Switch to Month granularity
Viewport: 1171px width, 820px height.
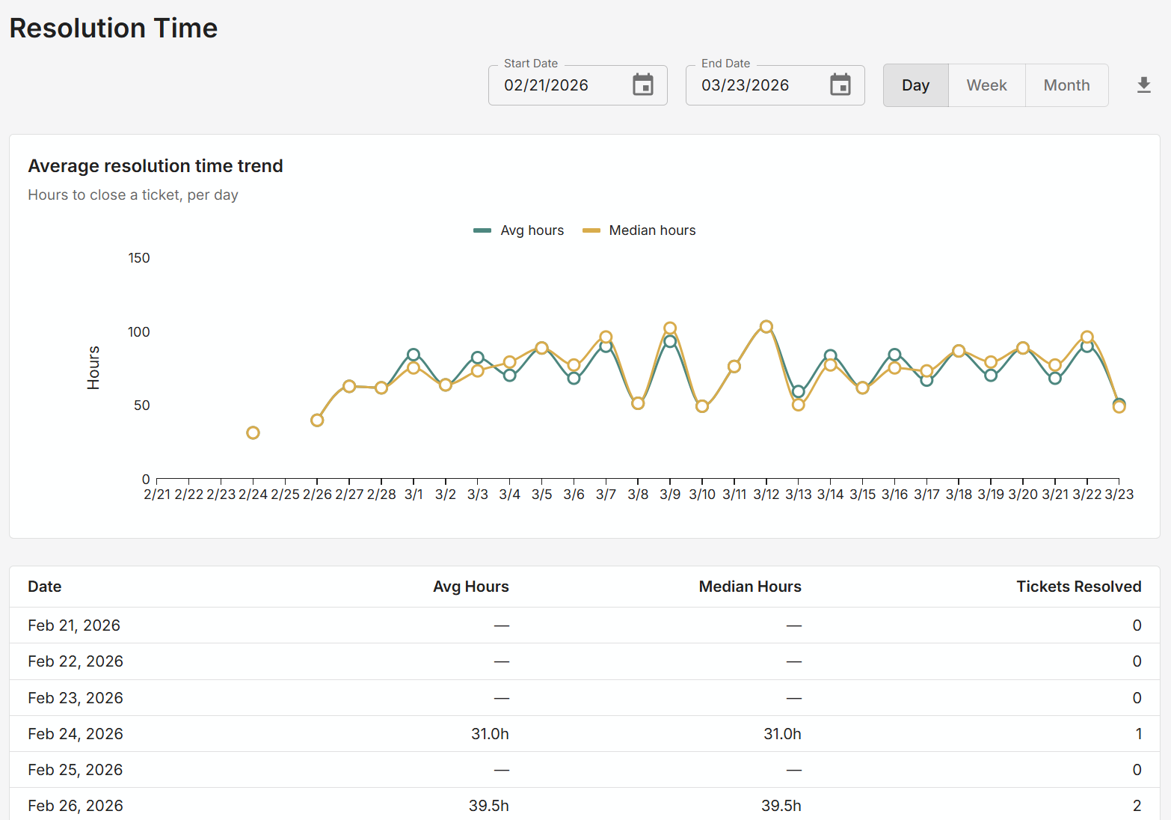[1066, 85]
